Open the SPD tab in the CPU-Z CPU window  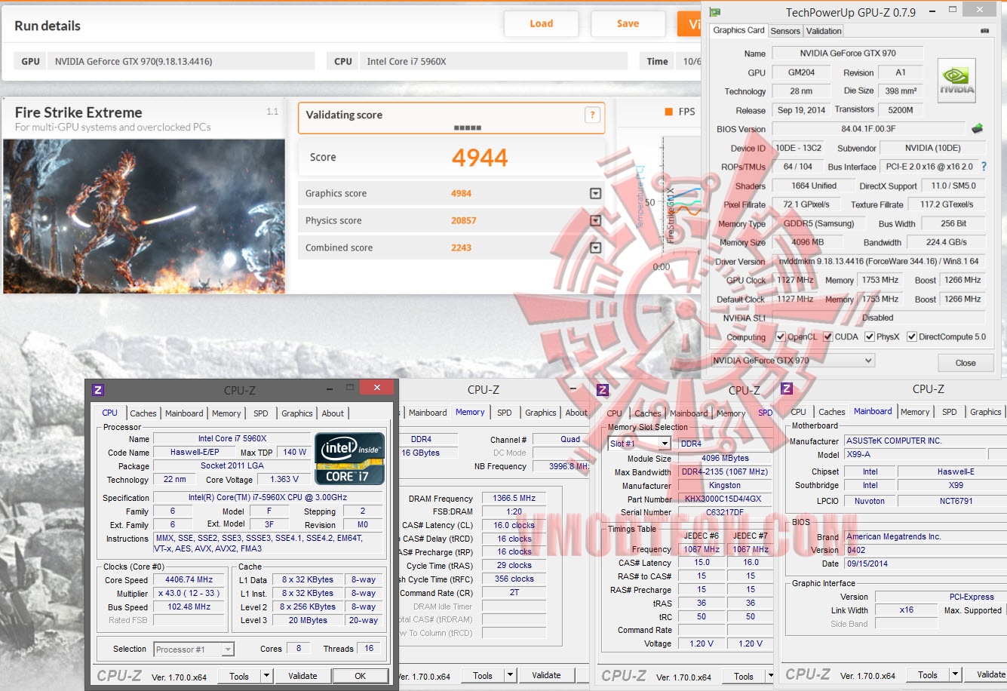(261, 413)
